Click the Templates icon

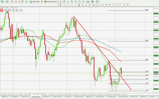pos(97,2)
